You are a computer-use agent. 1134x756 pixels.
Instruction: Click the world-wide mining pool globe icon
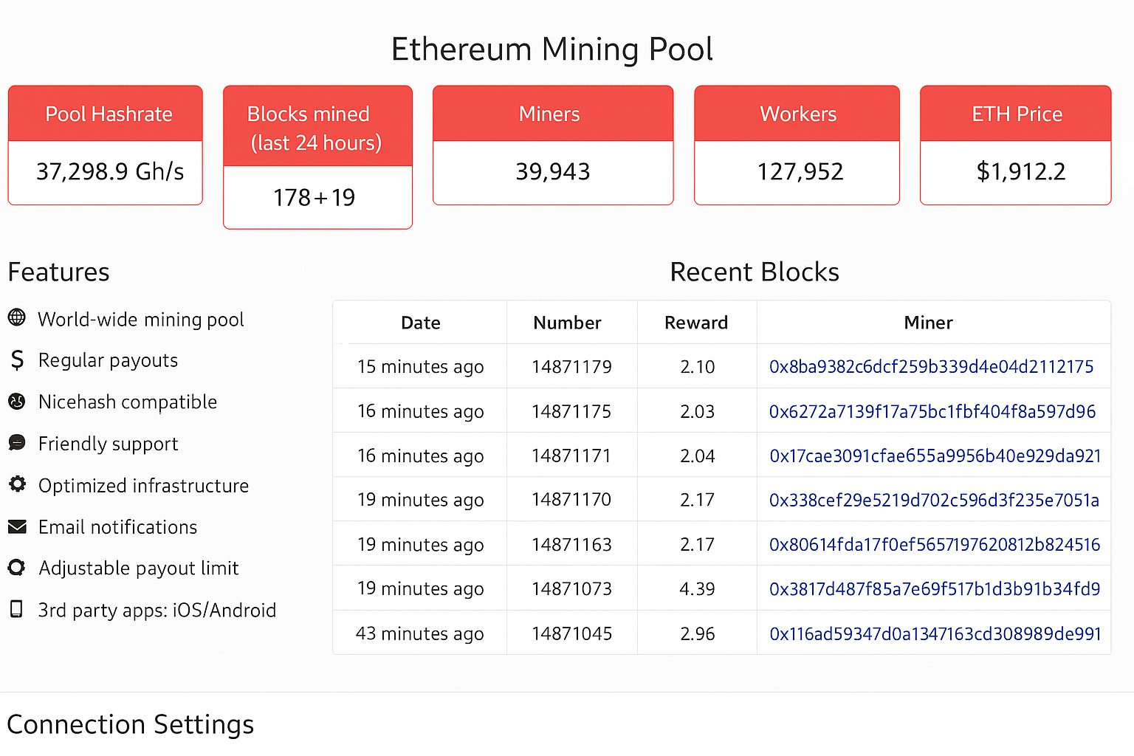pos(16,318)
